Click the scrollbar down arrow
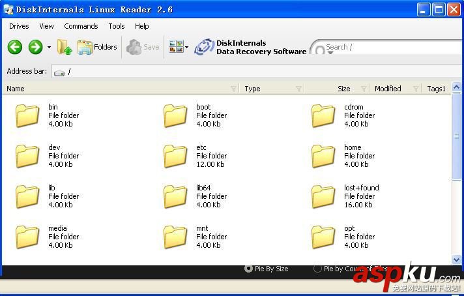This screenshot has height=296, width=464. [456, 259]
